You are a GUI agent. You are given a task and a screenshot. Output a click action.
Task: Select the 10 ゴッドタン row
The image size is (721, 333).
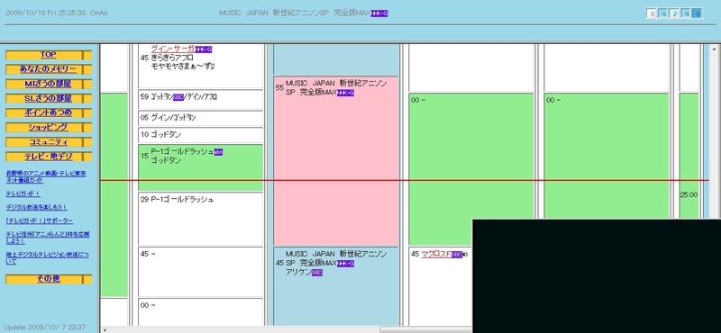[x=200, y=135]
